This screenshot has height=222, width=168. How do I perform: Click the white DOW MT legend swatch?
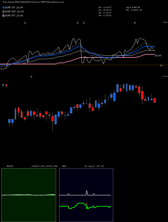[x=3, y=12]
